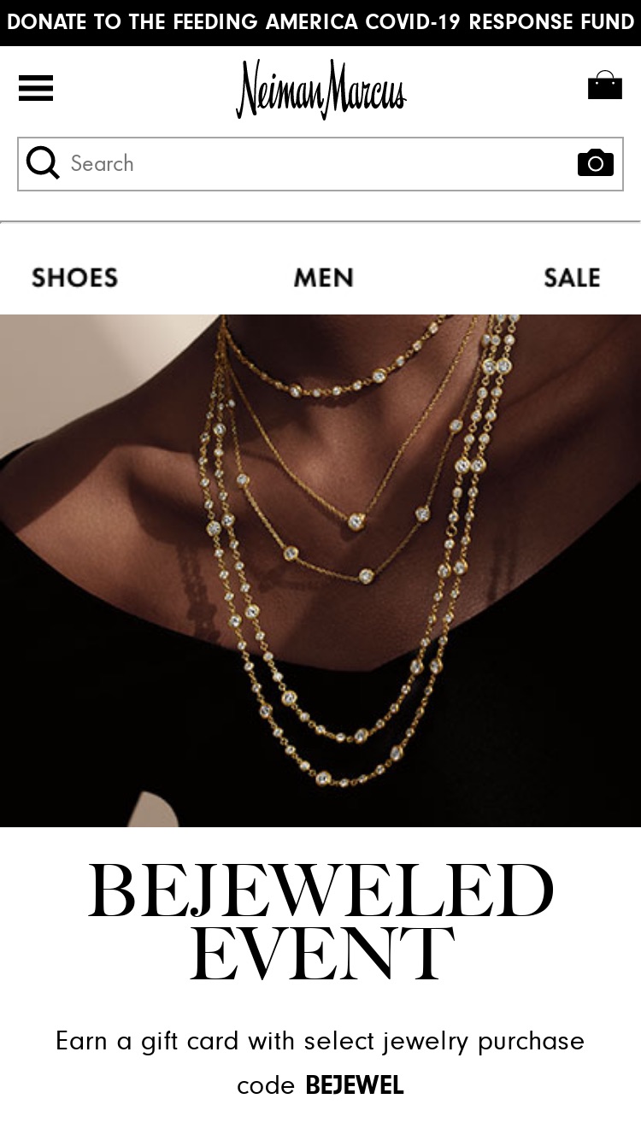This screenshot has width=641, height=1140.
Task: Click the word COVID-19 in the top banner
Action: tap(413, 22)
